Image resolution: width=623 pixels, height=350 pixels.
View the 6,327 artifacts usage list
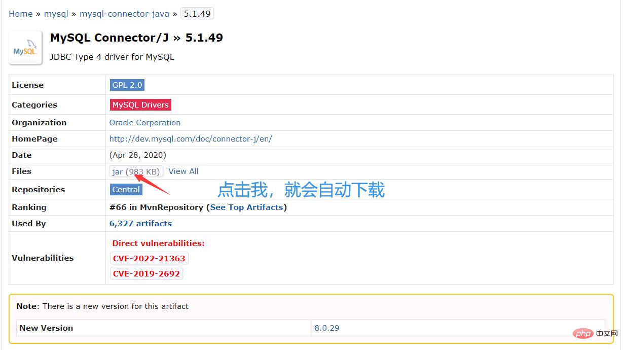click(140, 223)
